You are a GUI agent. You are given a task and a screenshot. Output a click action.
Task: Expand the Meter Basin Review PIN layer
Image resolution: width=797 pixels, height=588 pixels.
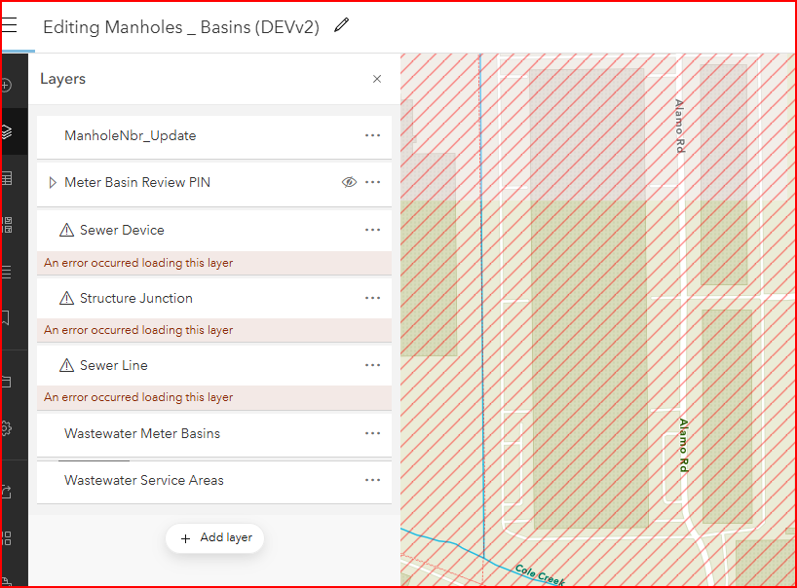(x=52, y=182)
